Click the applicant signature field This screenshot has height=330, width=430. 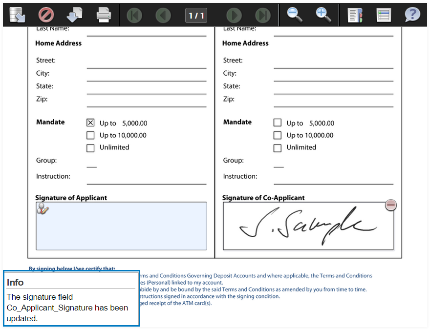point(121,226)
